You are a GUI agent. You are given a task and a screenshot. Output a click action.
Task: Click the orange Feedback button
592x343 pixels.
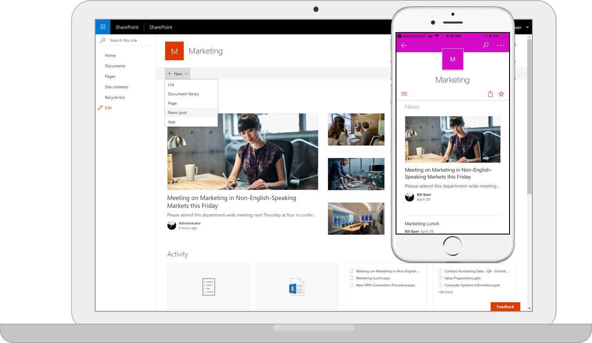[x=505, y=307]
